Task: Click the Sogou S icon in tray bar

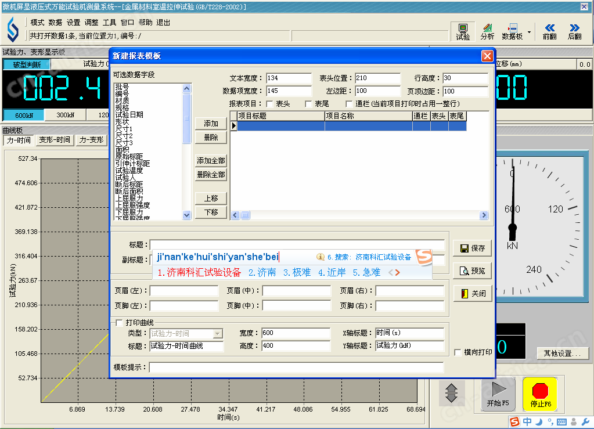Action: (514, 422)
